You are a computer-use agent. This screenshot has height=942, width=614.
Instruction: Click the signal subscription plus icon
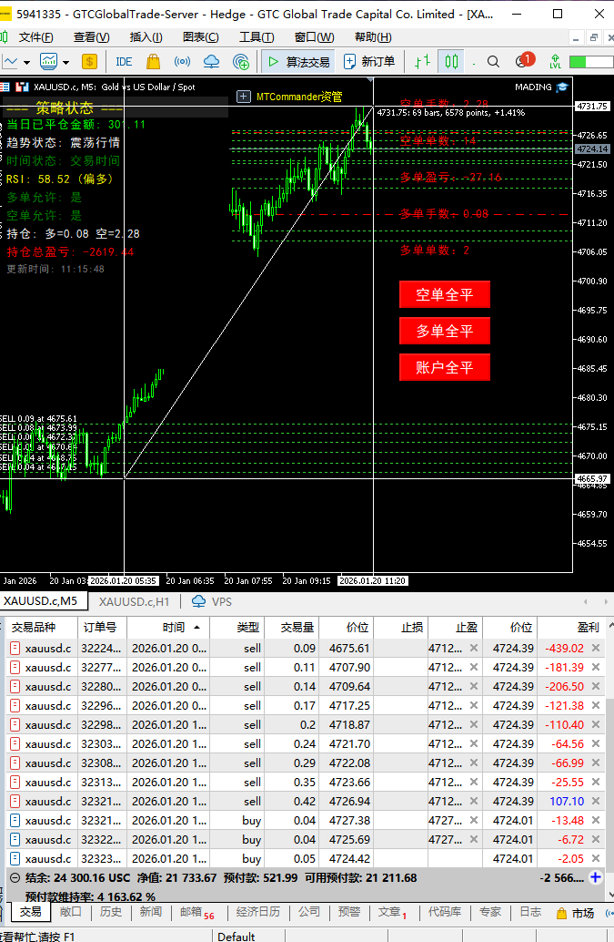pyautogui.click(x=241, y=61)
